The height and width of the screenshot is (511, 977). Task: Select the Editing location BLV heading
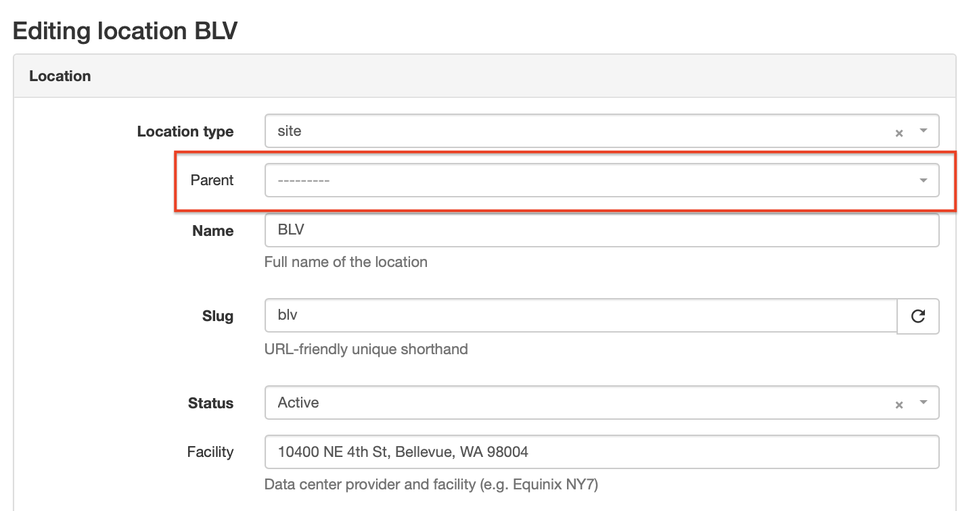[125, 30]
